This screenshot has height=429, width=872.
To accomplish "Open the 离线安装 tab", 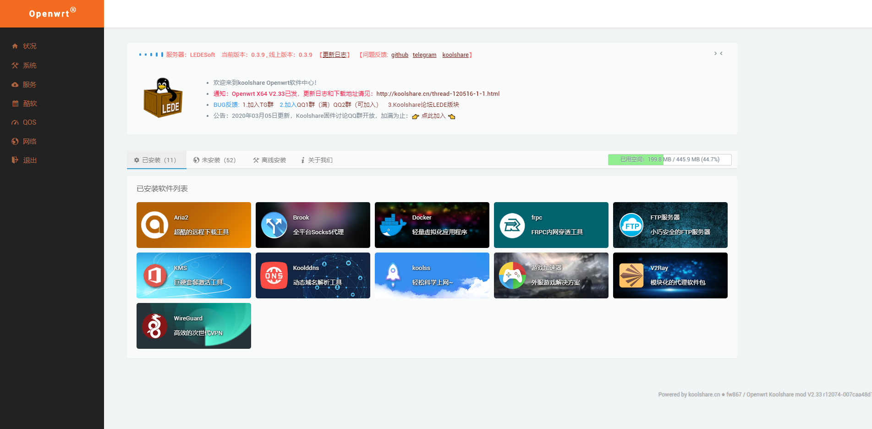I will (269, 160).
